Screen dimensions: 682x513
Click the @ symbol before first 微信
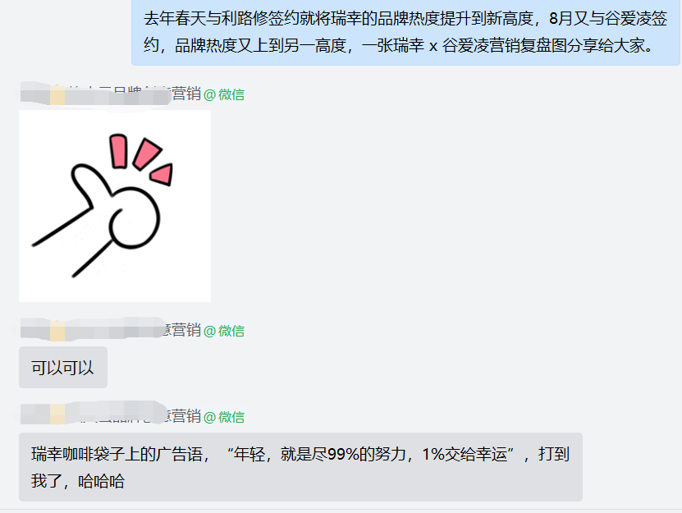209,95
